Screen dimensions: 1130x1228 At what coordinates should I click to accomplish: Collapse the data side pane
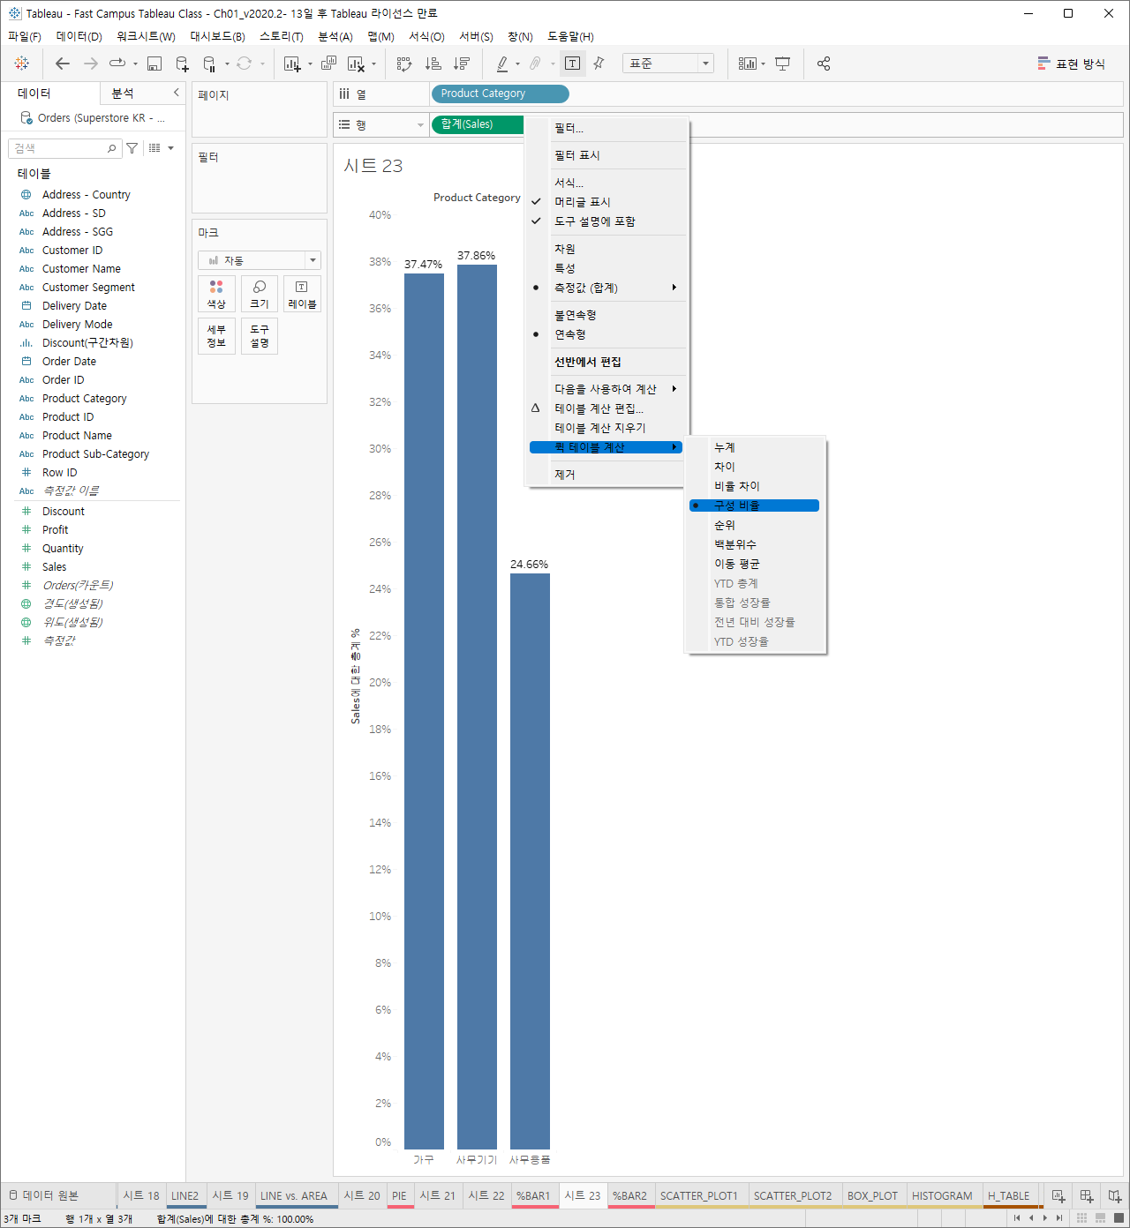point(177,93)
